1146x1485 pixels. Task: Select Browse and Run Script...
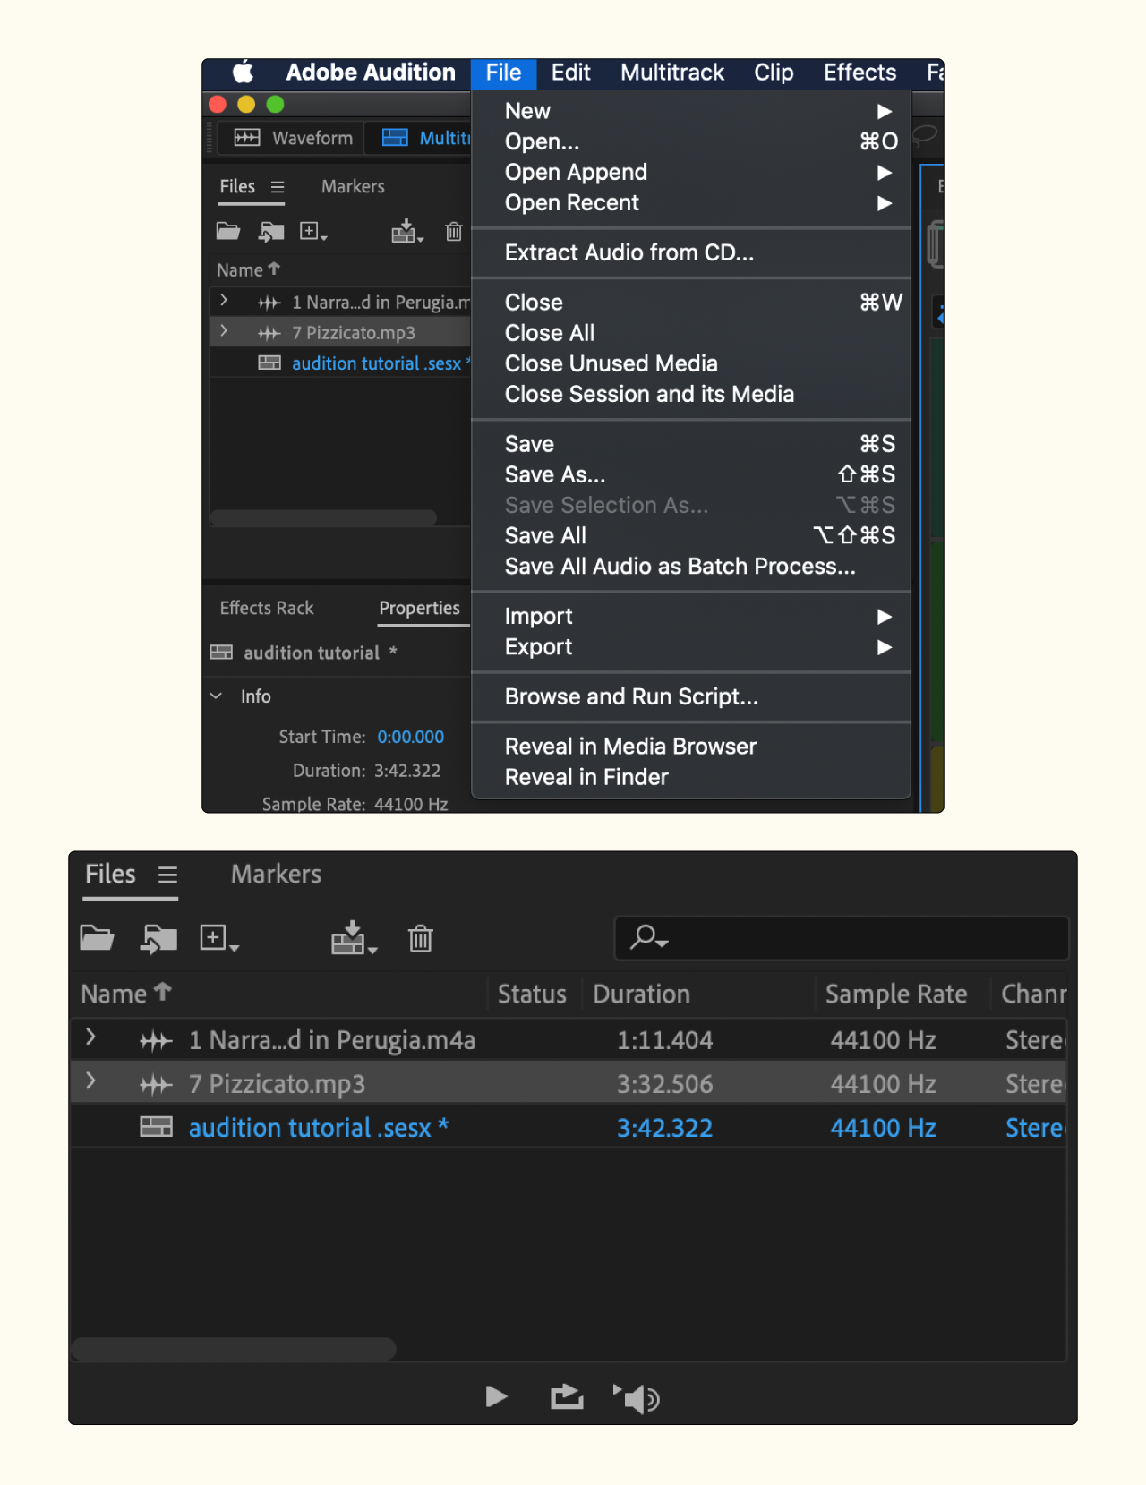tap(691, 696)
